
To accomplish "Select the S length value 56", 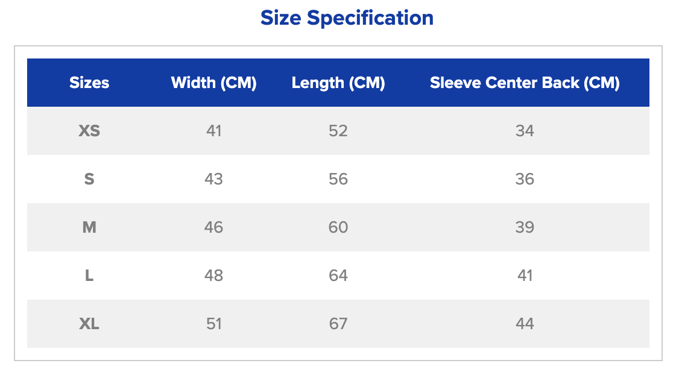I will [x=338, y=179].
